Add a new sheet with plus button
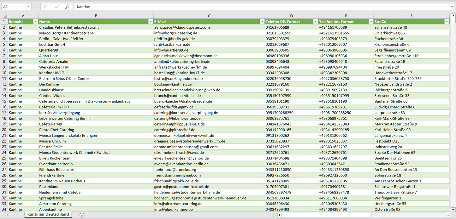The height and width of the screenshot is (219, 456). click(82, 215)
